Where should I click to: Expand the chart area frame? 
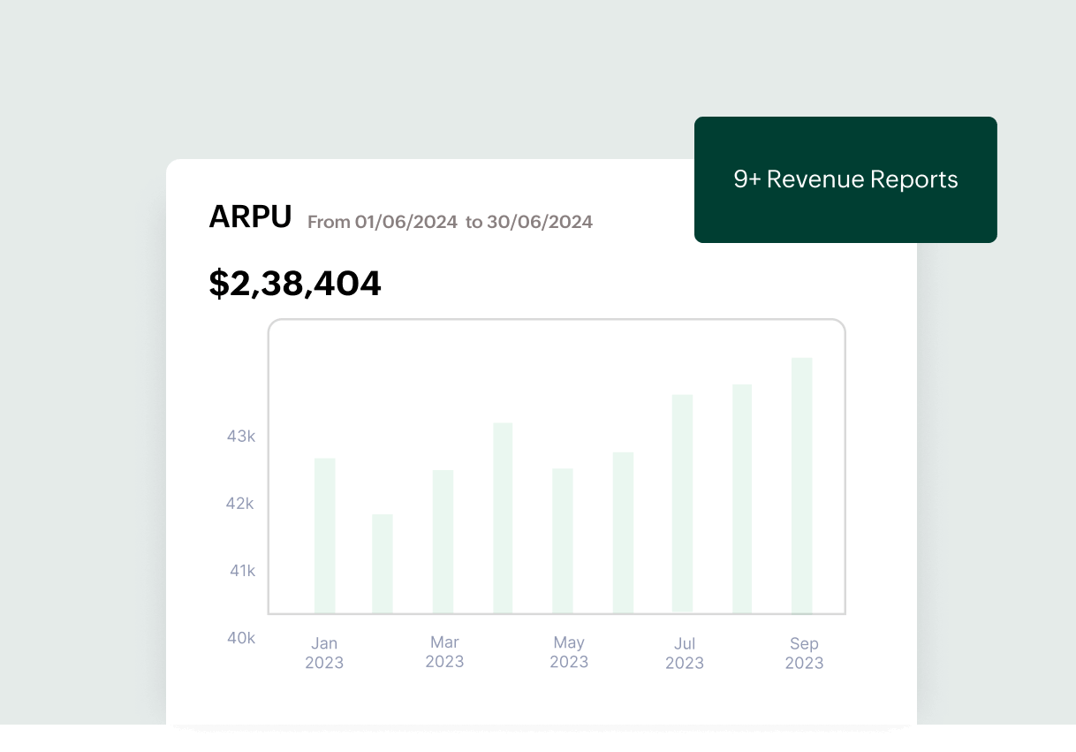[557, 466]
